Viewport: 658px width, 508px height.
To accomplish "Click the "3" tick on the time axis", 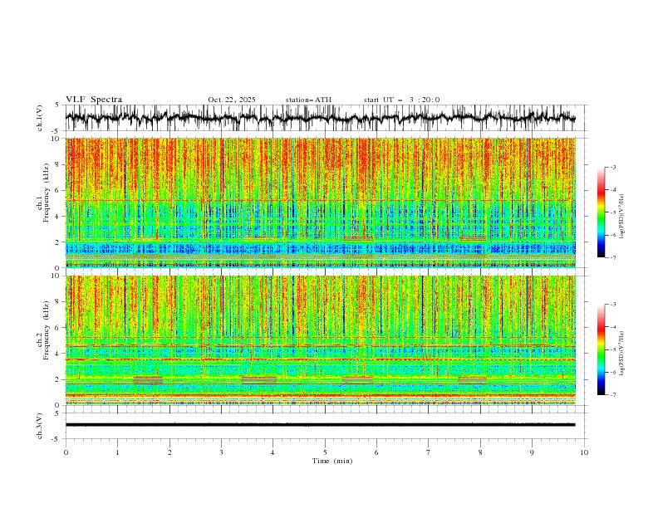I will [221, 452].
